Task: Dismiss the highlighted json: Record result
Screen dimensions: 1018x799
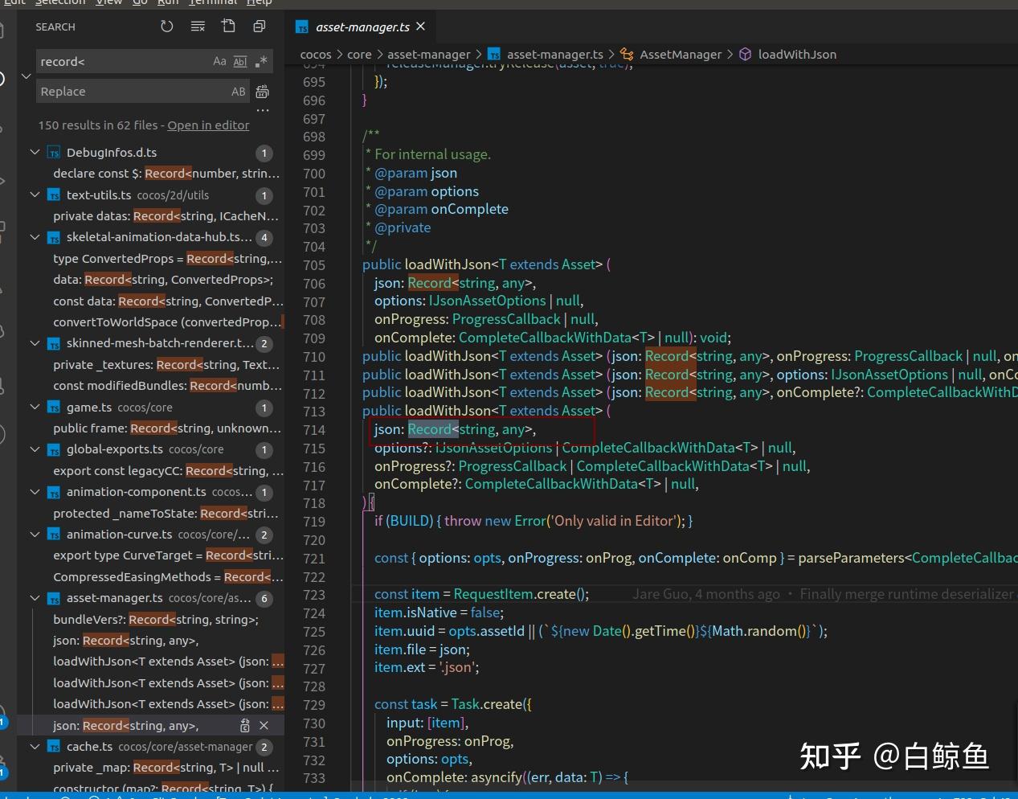Action: point(264,726)
